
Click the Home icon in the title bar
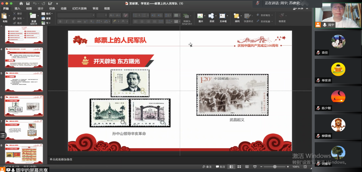[x=21, y=3]
